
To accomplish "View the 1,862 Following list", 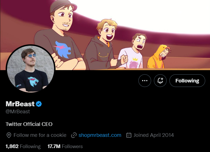I will point(23,146).
